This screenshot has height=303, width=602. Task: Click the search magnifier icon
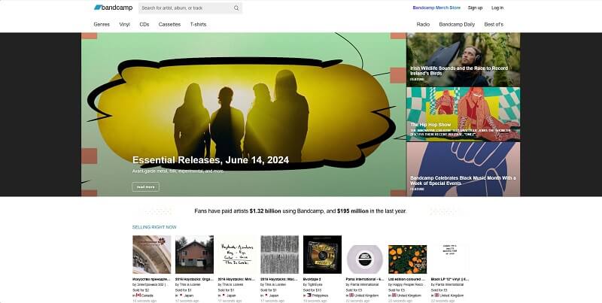tap(236, 8)
